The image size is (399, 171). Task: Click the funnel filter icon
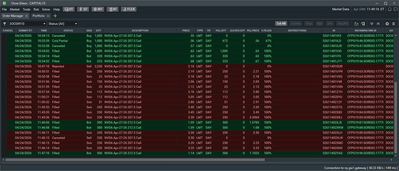(x=5, y=24)
